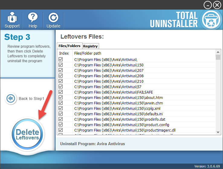Select the path ending 150\productimagerc.dll

tap(125, 130)
